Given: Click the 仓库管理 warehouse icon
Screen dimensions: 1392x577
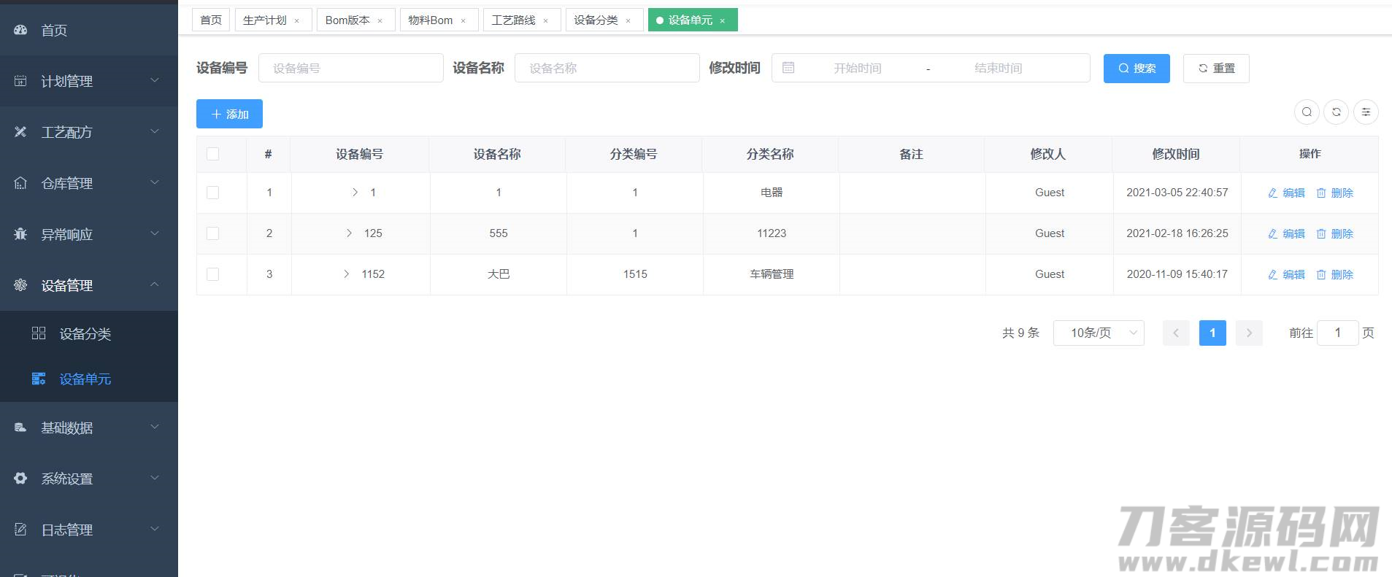Looking at the screenshot, I should 20,183.
